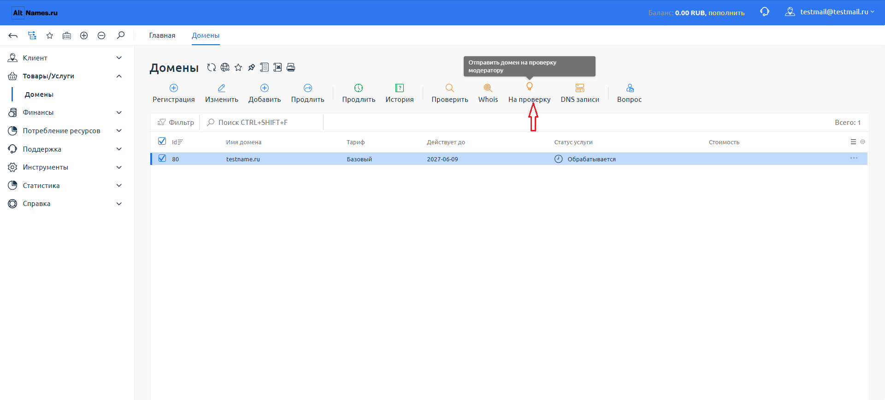
Task: Open Whois lookup from the toolbar
Action: 488,93
